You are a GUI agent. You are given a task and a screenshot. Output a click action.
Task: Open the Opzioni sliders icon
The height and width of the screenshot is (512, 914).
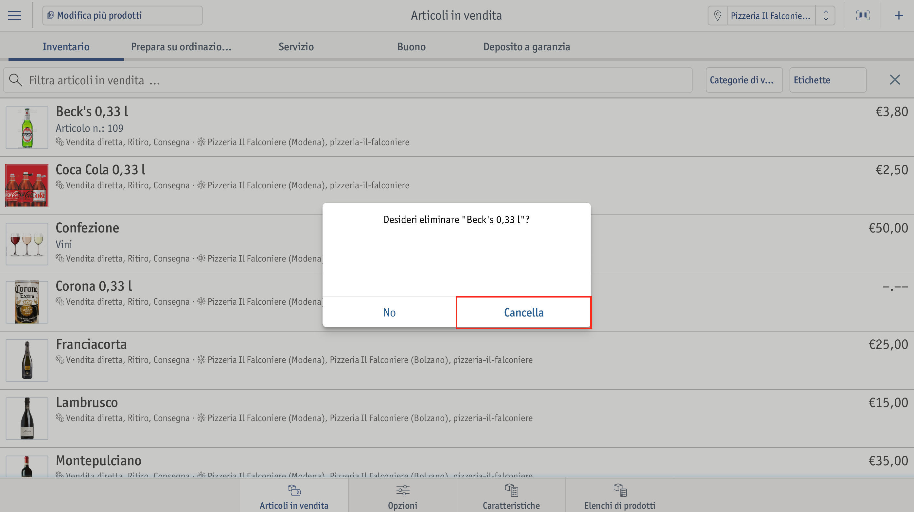(403, 491)
